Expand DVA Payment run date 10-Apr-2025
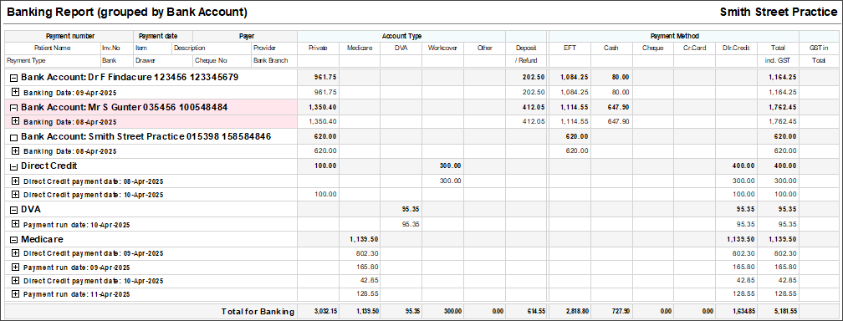Image resolution: width=843 pixels, height=321 pixels. click(x=15, y=224)
